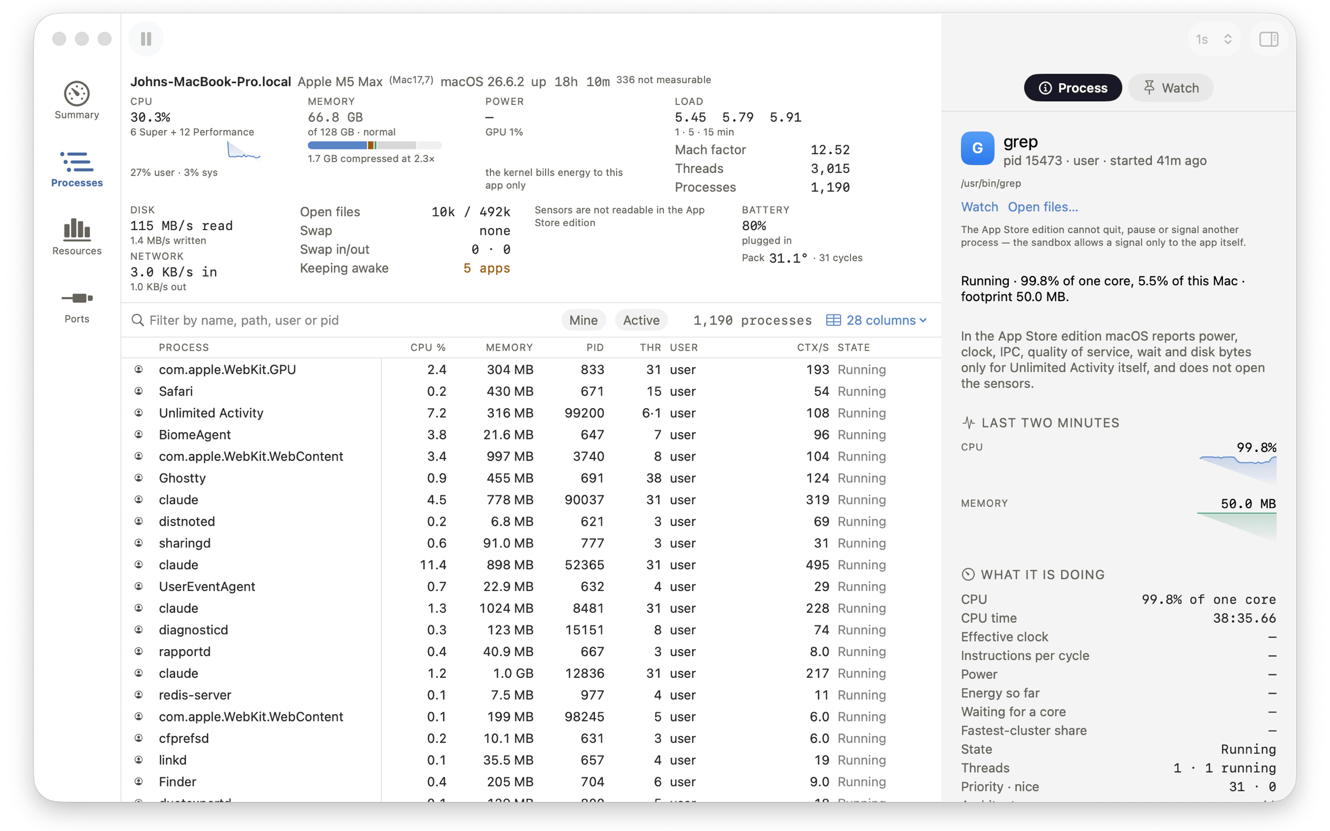Switch to the Watch tab in the inspector
Viewport: 1330px width, 831px height.
coord(1171,87)
